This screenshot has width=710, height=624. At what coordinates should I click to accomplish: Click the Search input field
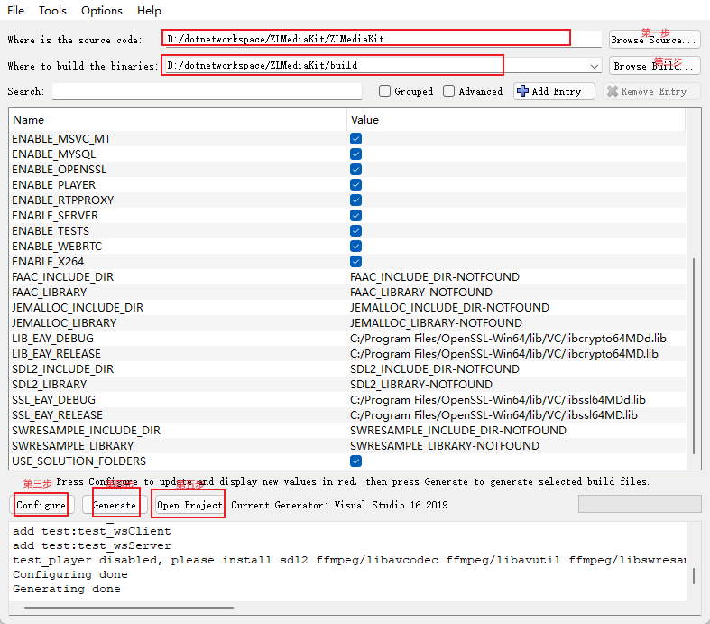(x=207, y=91)
